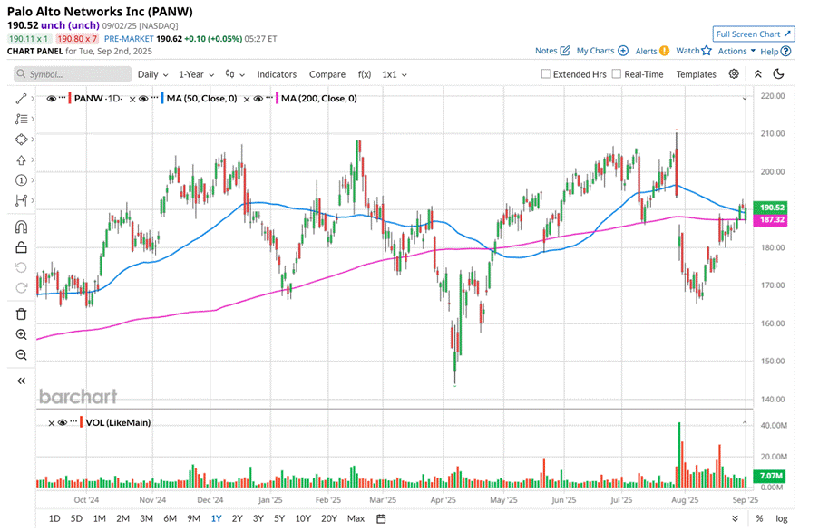Open My Charts
819x531 pixels.
[x=602, y=51]
